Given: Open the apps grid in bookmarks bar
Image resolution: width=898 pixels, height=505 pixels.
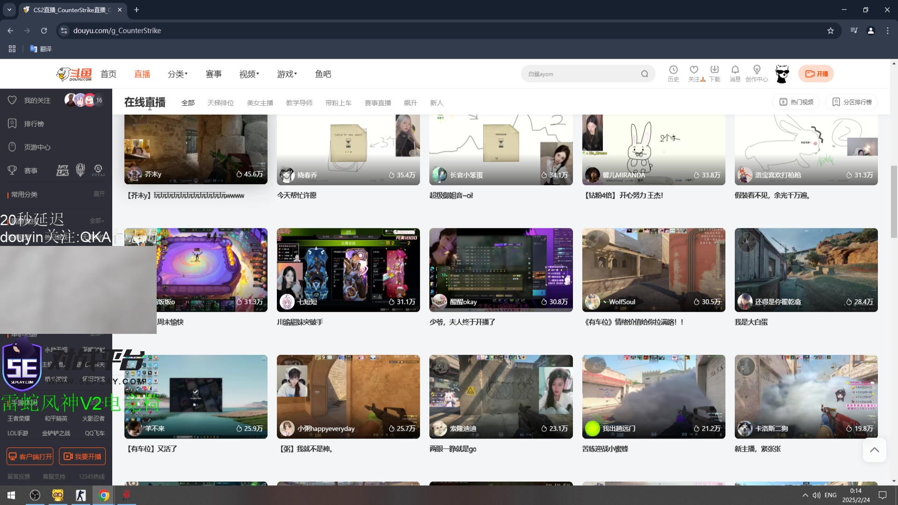Looking at the screenshot, I should pyautogui.click(x=12, y=49).
